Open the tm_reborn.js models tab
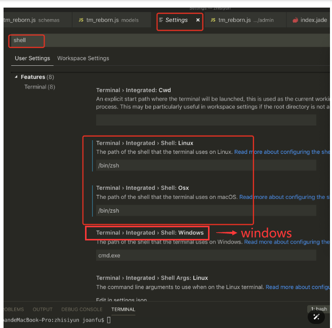Viewport: 332px width, 328px height. pyautogui.click(x=111, y=20)
